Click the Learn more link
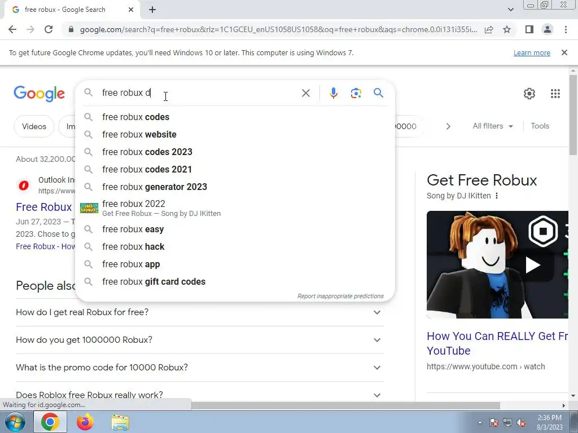The height and width of the screenshot is (433, 578). point(532,52)
